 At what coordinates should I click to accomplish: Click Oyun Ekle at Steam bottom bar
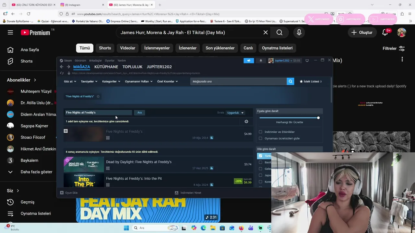tap(69, 193)
